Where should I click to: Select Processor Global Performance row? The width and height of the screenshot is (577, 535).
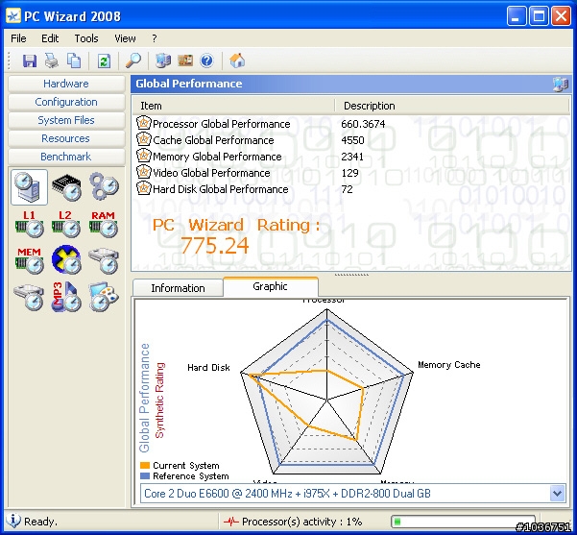coord(350,124)
